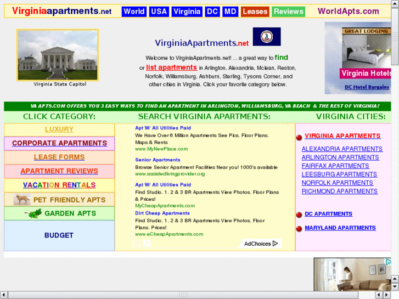Click the red bullet beside DC Apartments
The height and width of the screenshot is (299, 399).
[x=299, y=215]
